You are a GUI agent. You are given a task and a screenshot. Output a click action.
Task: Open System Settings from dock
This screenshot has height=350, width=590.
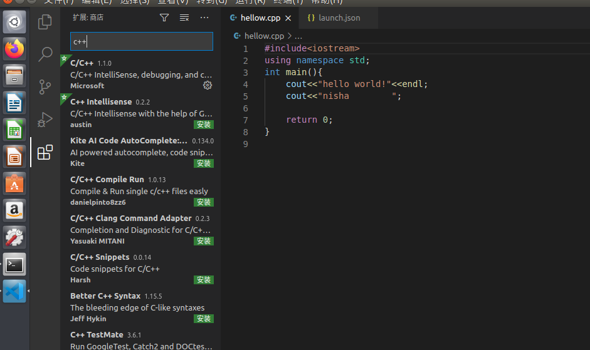tap(14, 237)
